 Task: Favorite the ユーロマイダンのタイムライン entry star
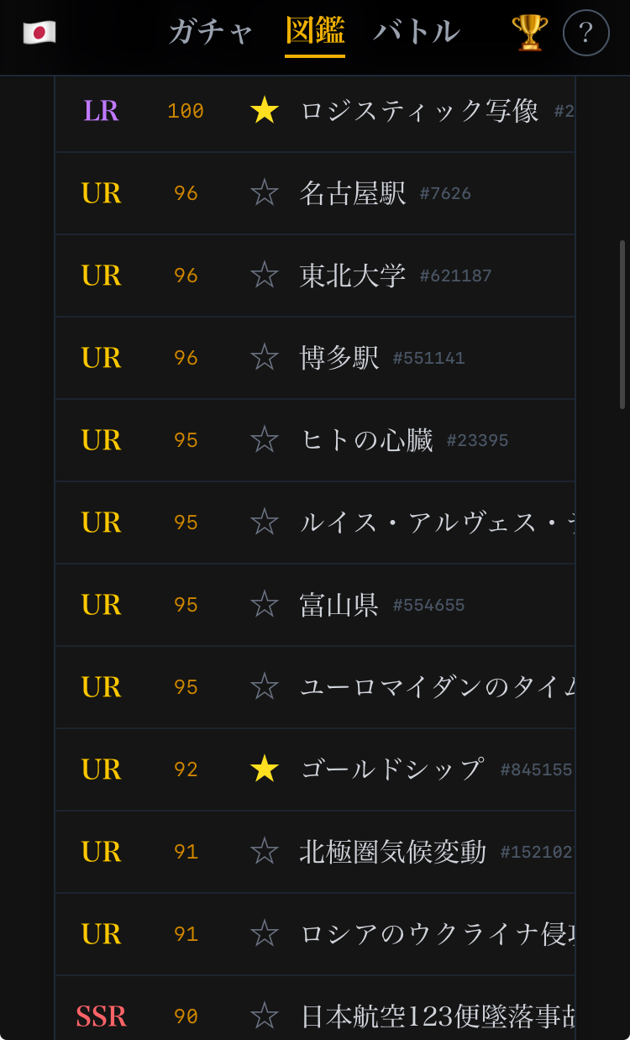coord(265,687)
